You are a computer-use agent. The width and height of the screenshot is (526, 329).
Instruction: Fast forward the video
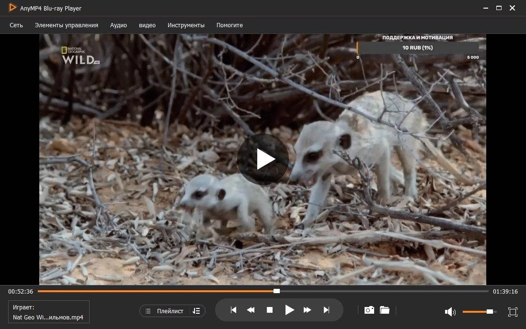(x=307, y=310)
